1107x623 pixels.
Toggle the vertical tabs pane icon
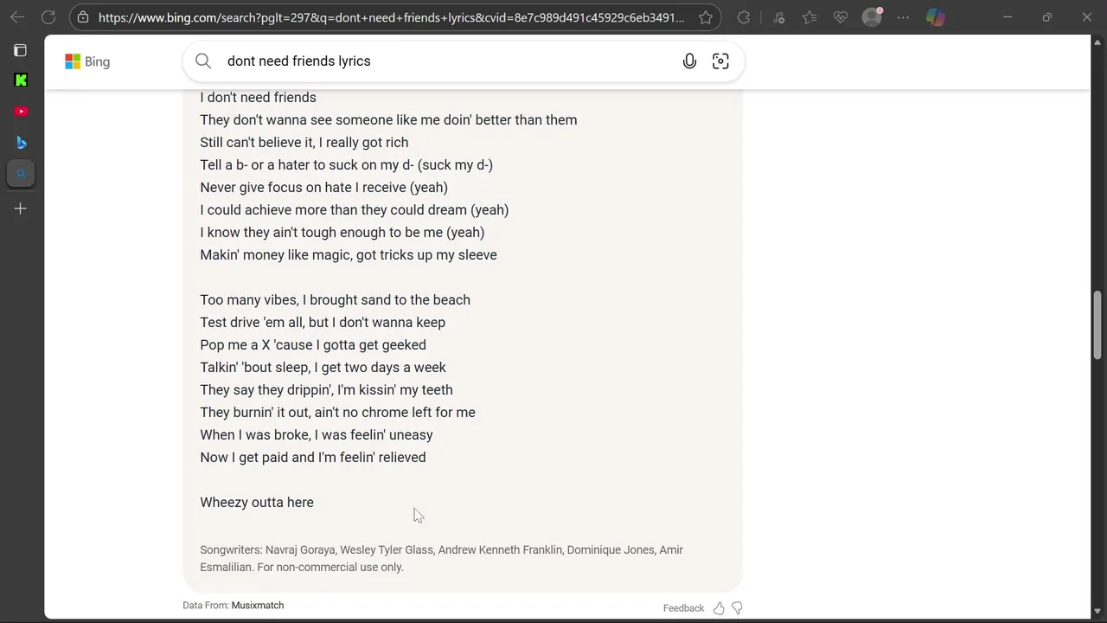pos(21,50)
